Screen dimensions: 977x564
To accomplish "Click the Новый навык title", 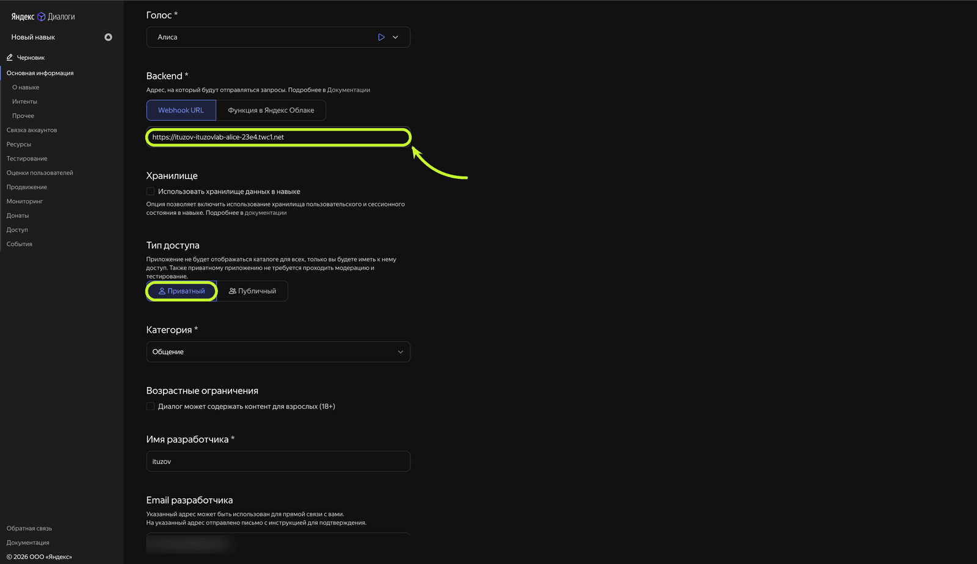I will (33, 37).
